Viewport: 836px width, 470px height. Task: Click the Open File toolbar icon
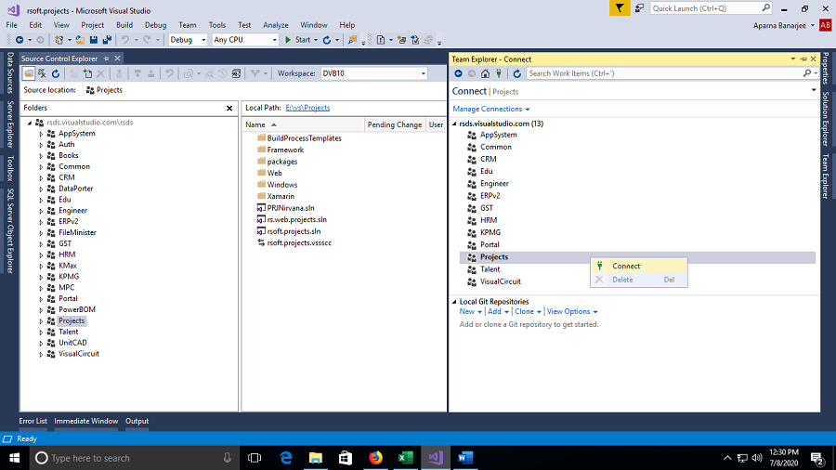(80, 40)
